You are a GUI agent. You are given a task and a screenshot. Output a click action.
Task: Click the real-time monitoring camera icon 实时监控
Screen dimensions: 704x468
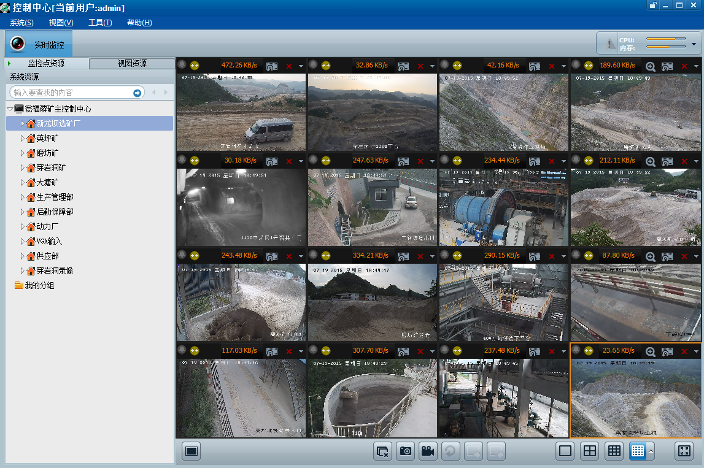(x=18, y=44)
